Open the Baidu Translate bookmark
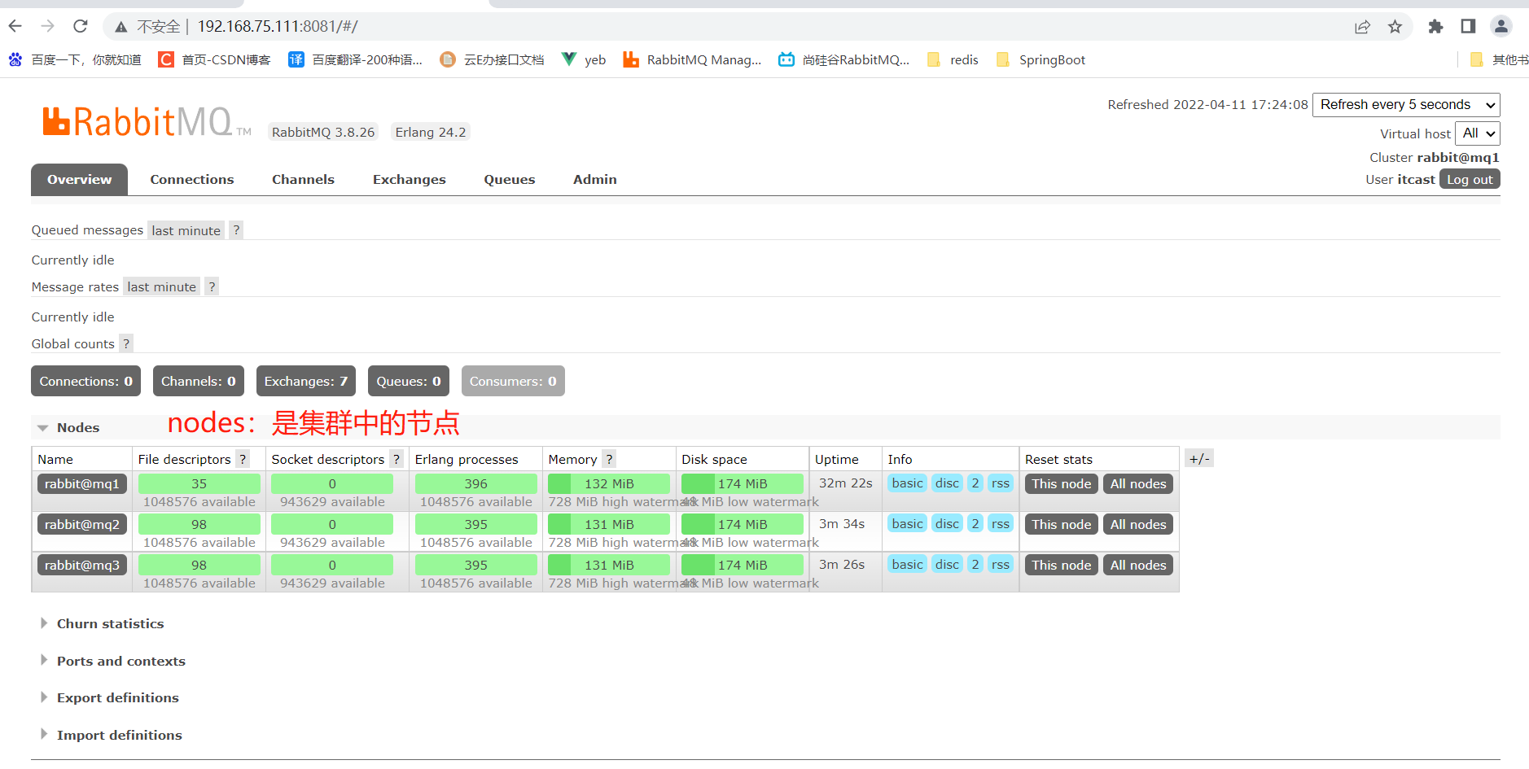 coord(356,59)
